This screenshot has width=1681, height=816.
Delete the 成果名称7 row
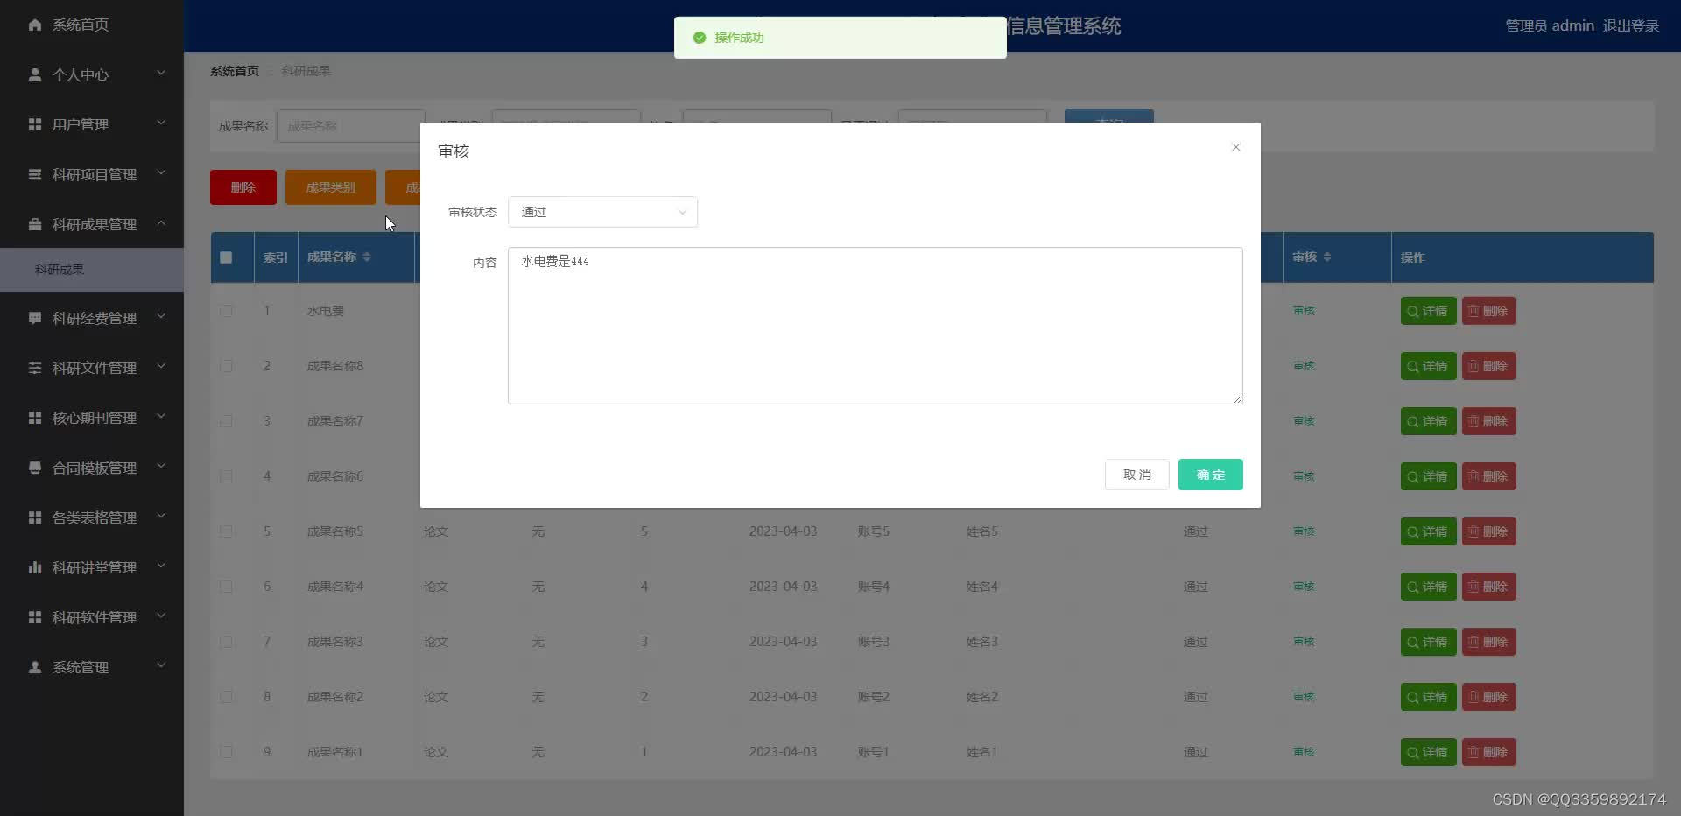point(1488,421)
